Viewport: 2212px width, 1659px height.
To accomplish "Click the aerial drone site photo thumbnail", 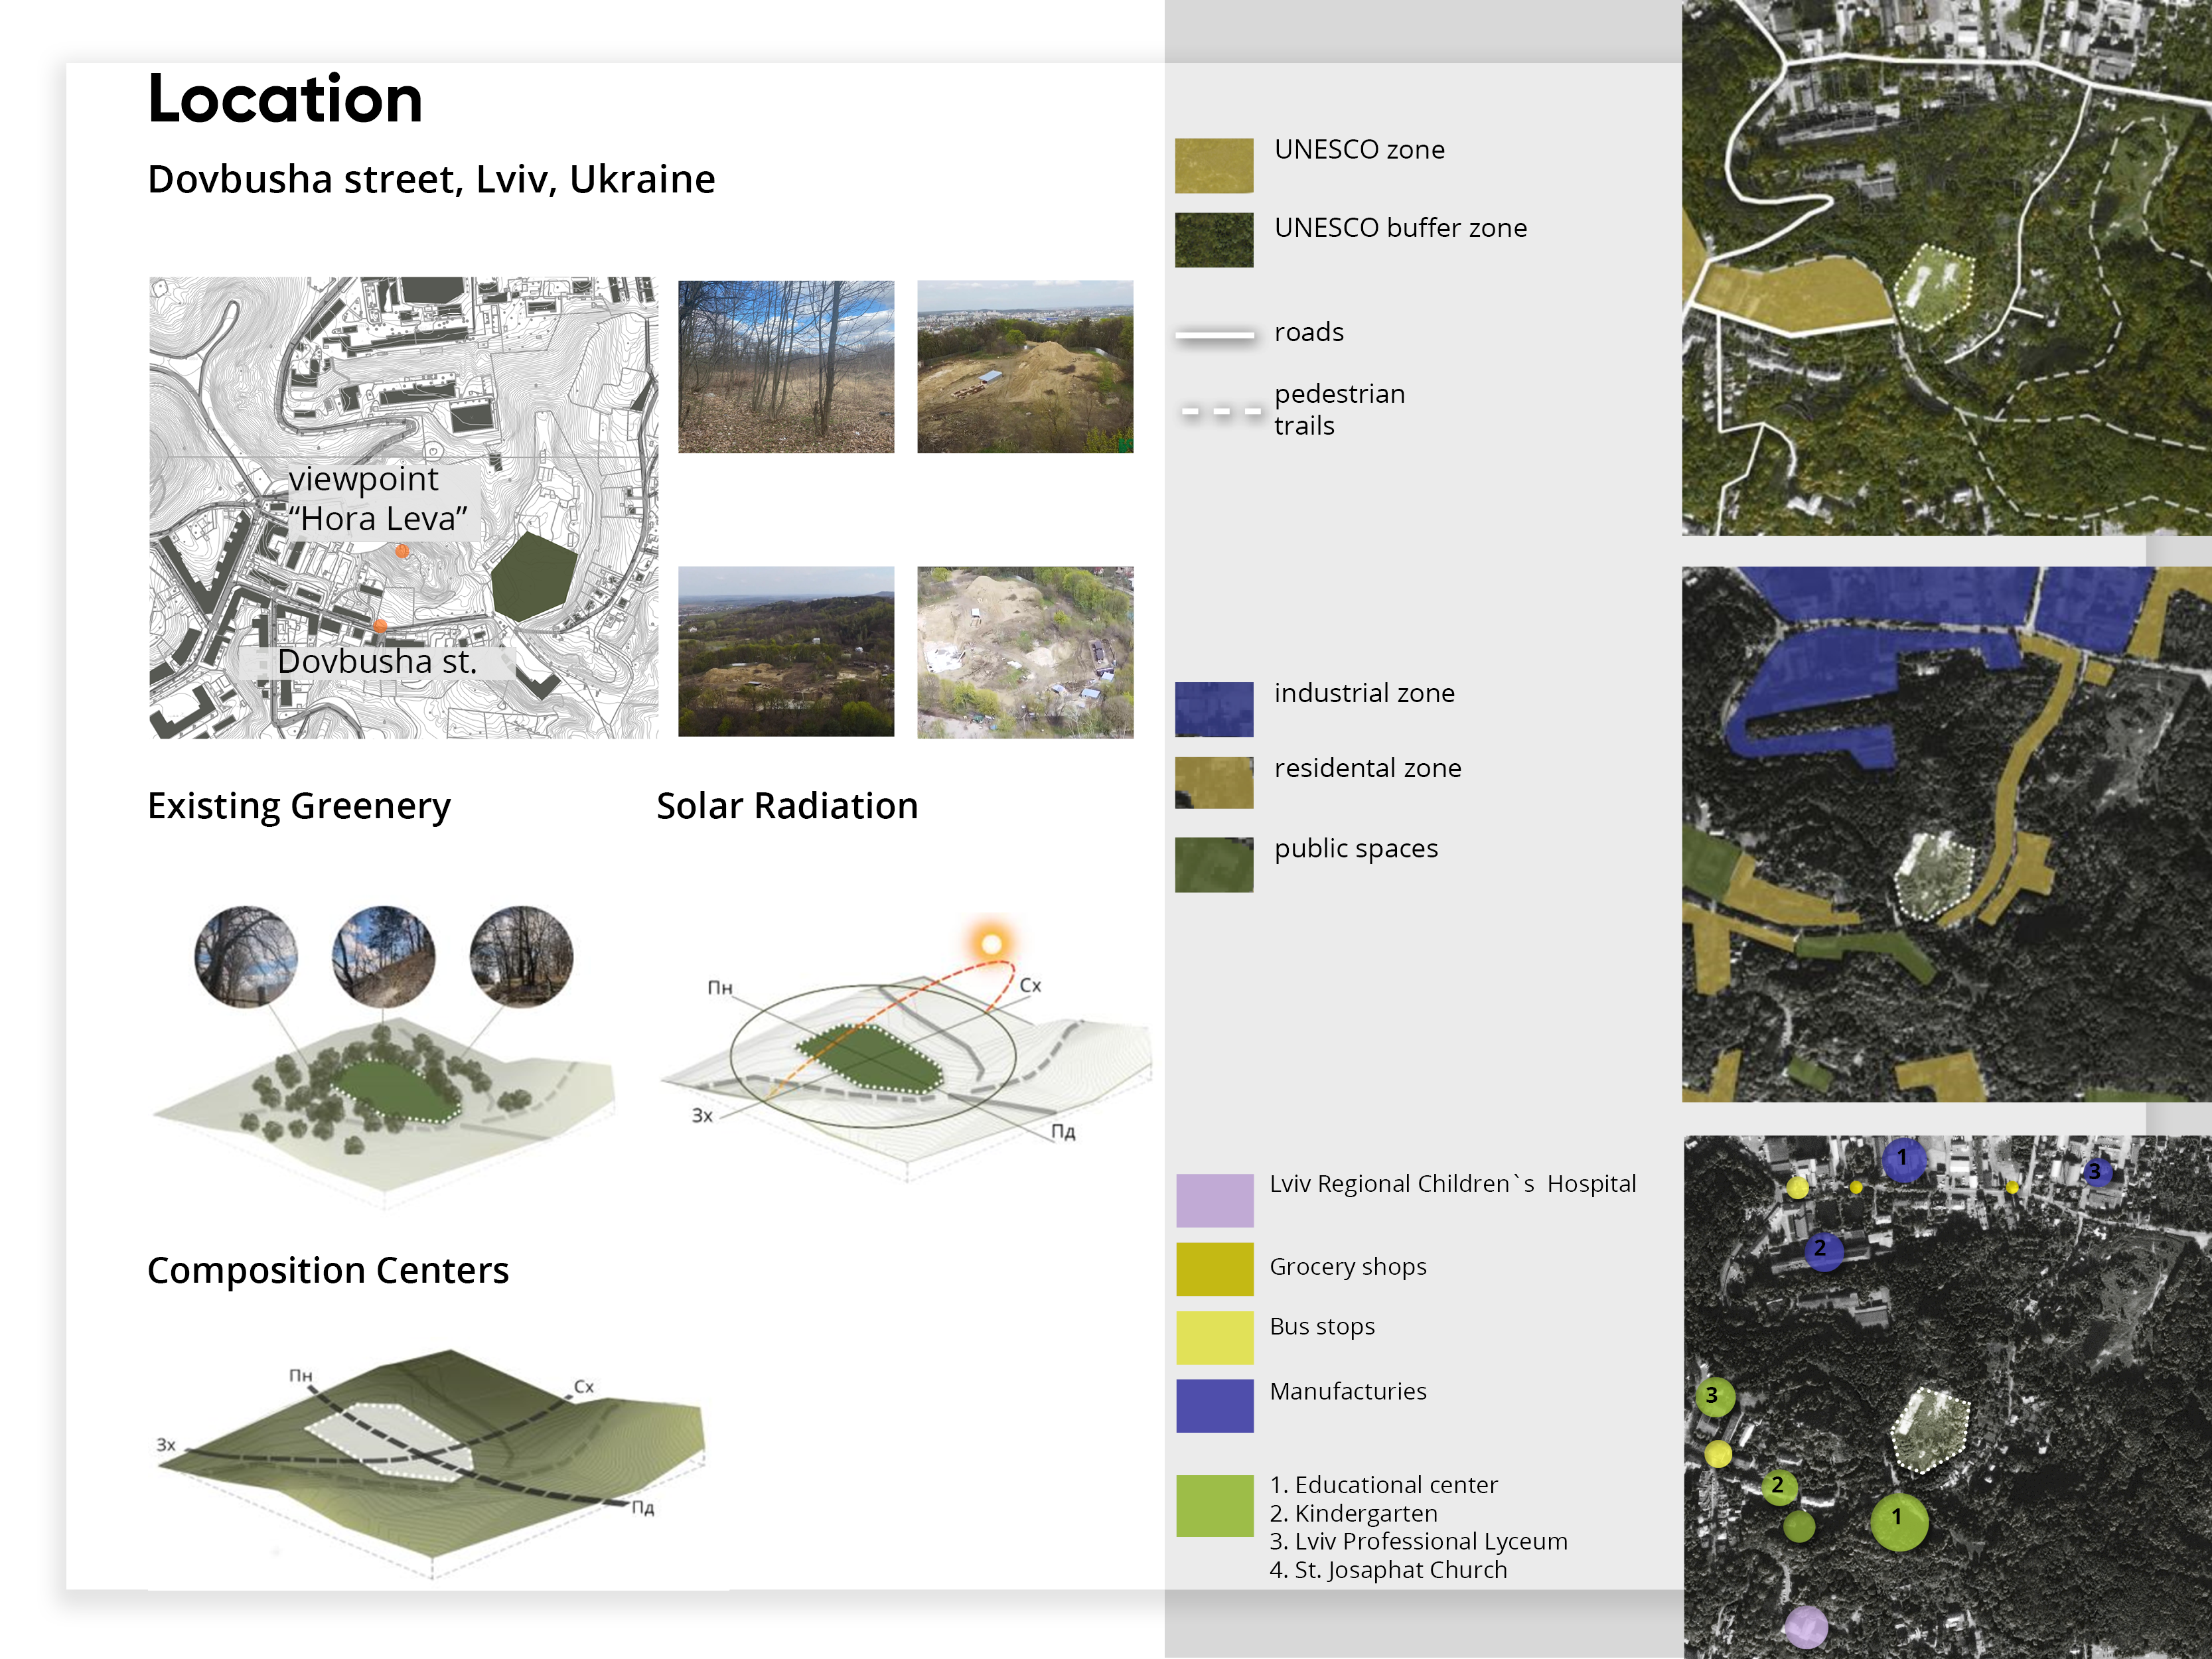I will (x=1025, y=652).
